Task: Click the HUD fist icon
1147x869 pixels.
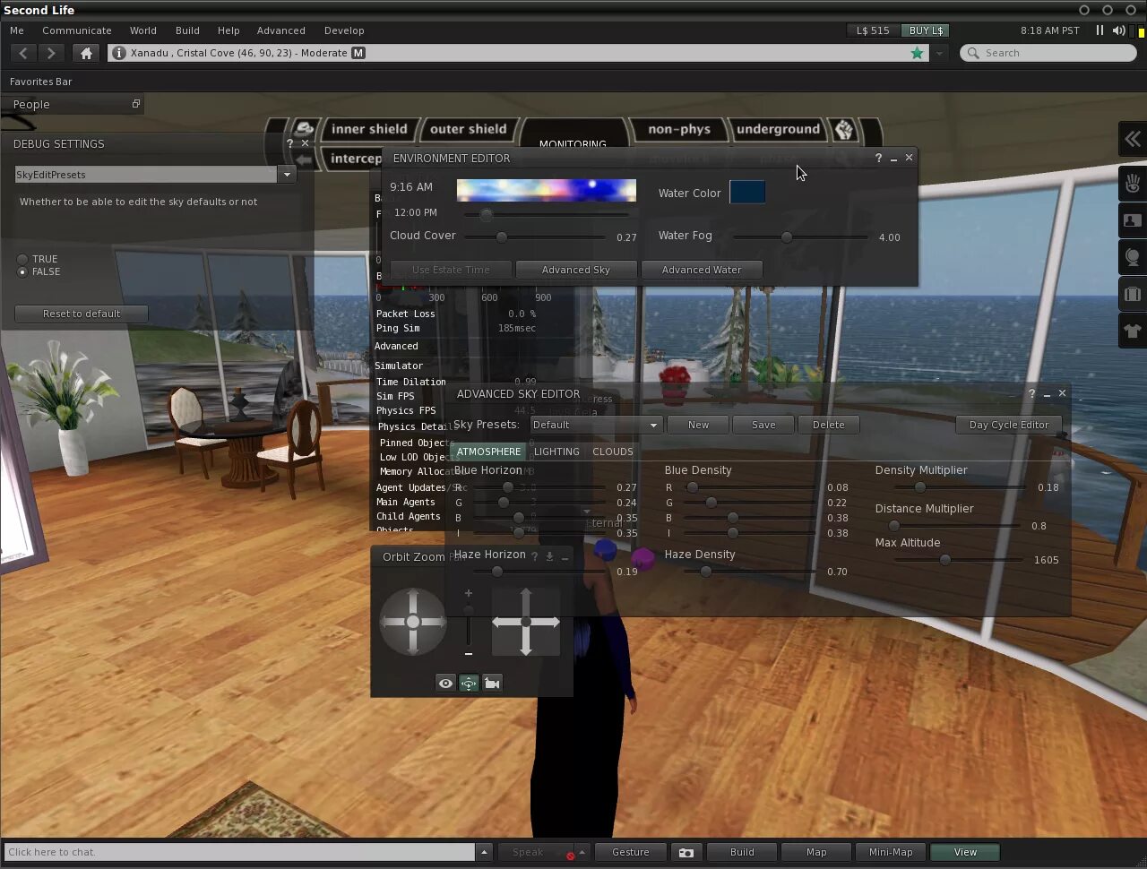Action: (x=844, y=130)
